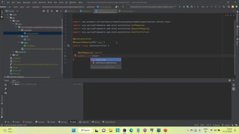Switch to UserRepo.java editor tab
Screen dimensions: 239x134
coord(127,11)
